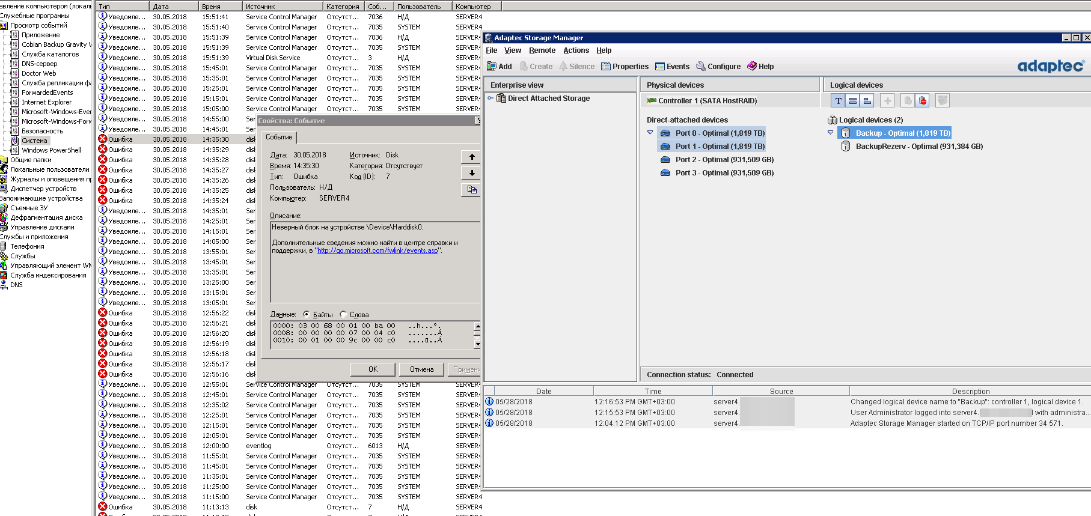Click the delete logical device red icon
This screenshot has width=1091, height=516.
click(922, 101)
